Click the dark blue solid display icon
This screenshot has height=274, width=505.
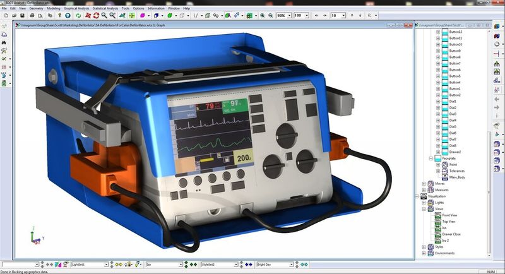156,15
